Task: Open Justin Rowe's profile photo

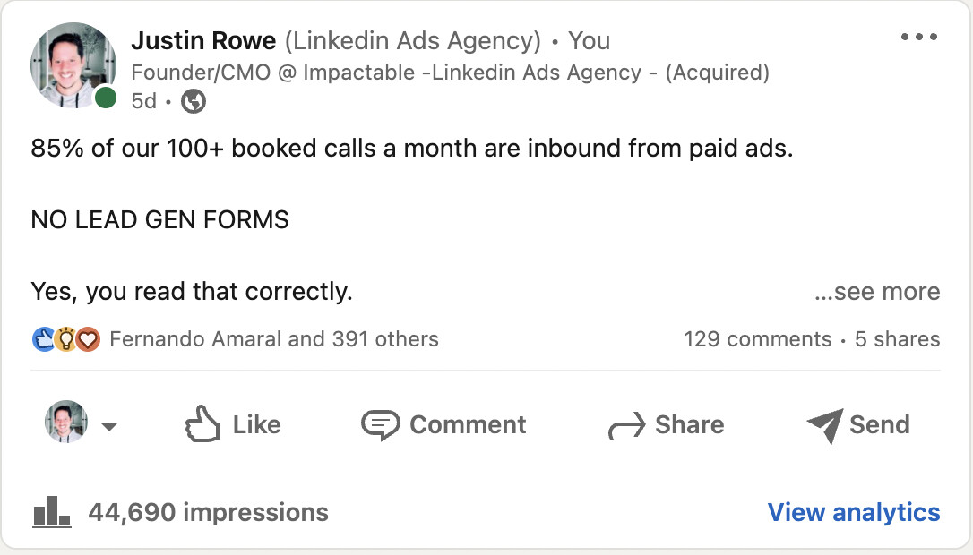Action: [x=73, y=65]
